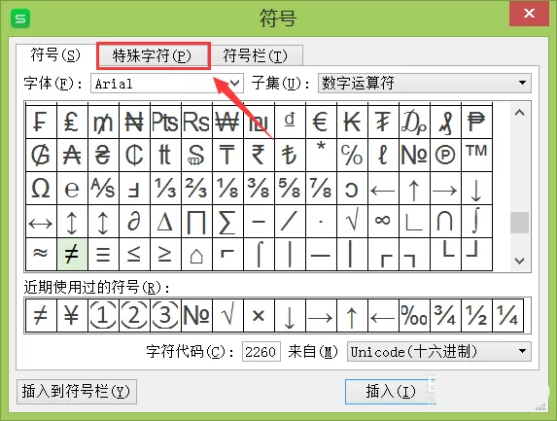The image size is (557, 421).
Task: Choose multiplication sign in recent symbols
Action: [259, 315]
